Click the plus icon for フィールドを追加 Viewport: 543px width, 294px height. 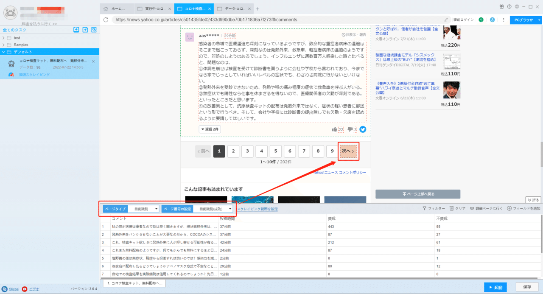[509, 208]
